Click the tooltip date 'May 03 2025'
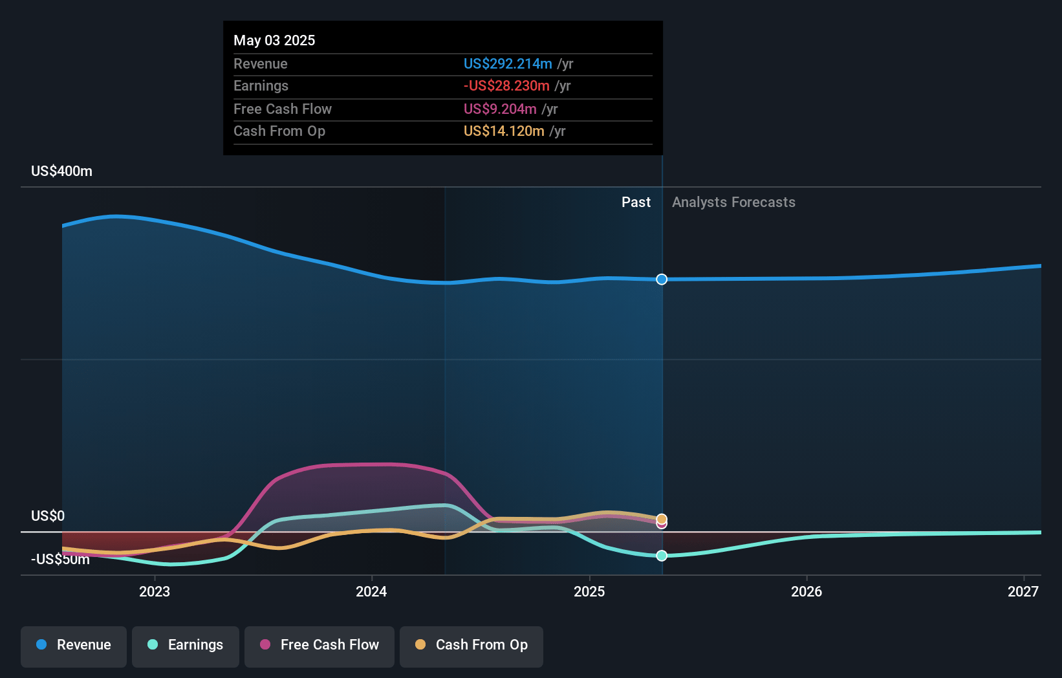Screen dimensions: 1062x678 coord(274,41)
